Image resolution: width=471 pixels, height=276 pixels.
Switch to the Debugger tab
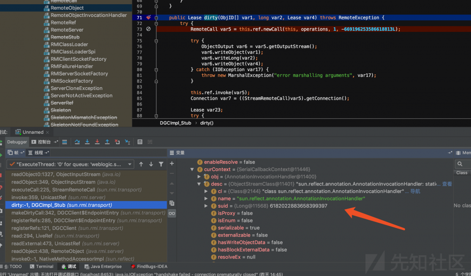17,142
